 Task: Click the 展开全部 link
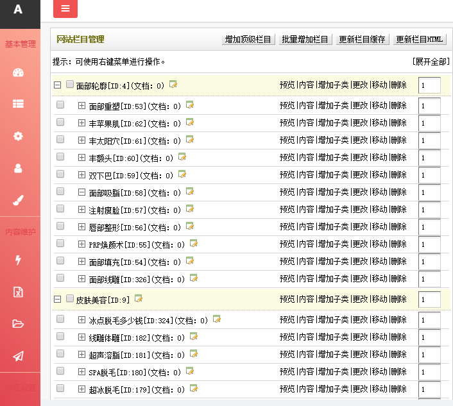click(x=431, y=62)
